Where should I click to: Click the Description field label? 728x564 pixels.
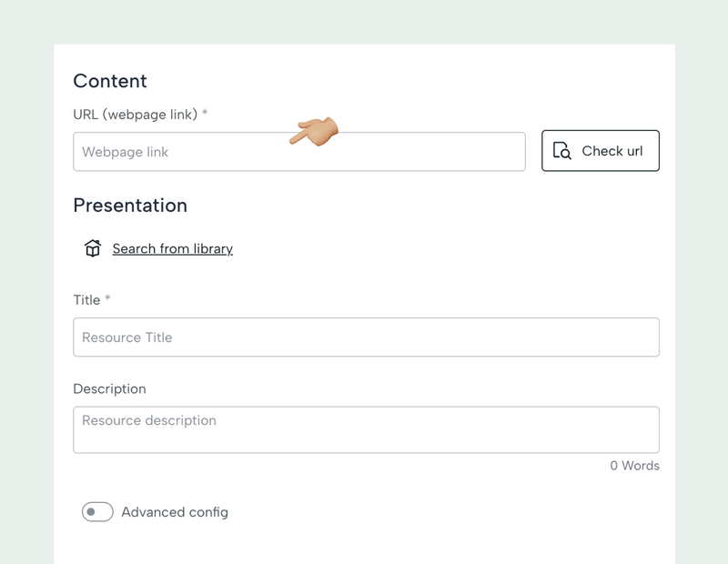click(x=109, y=388)
